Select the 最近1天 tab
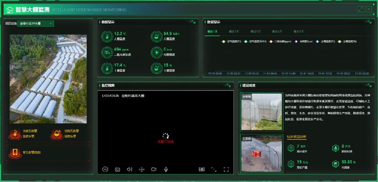Image resolution: width=378 pixels, height=182 pixels. click(x=212, y=31)
